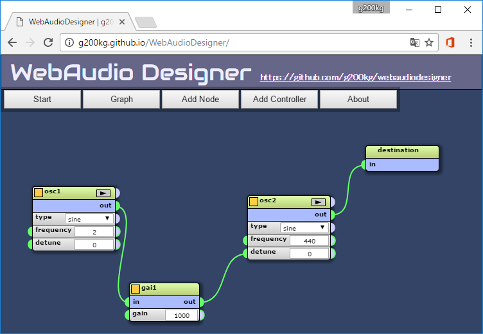The width and height of the screenshot is (483, 334).
Task: Bookmark this page with the star icon
Action: (x=429, y=42)
